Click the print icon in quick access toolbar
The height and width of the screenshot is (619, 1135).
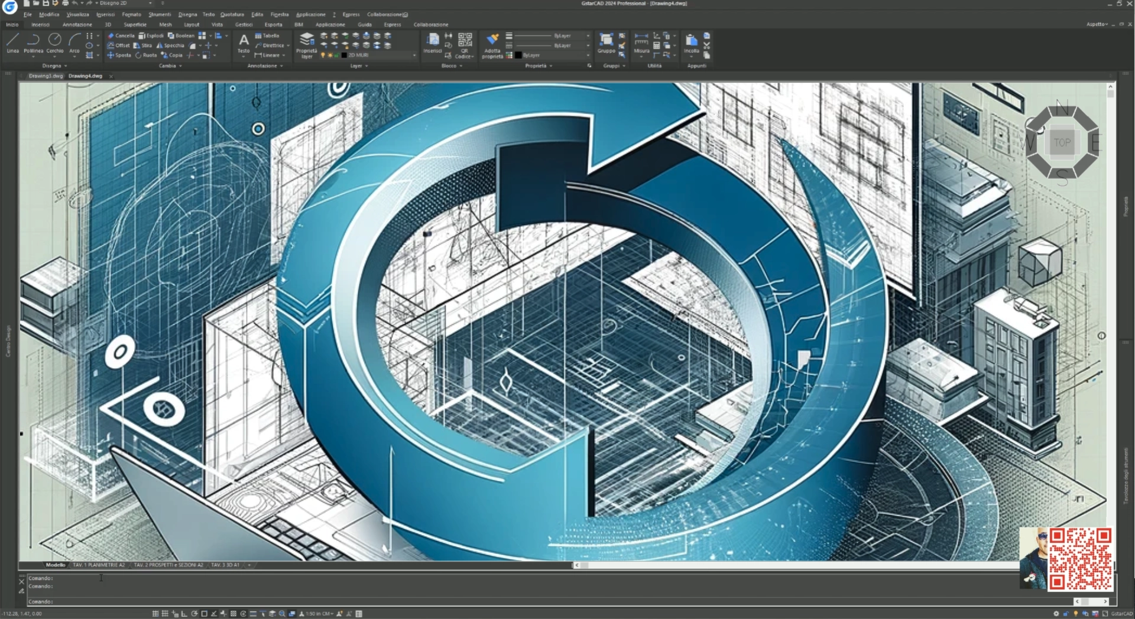65,3
